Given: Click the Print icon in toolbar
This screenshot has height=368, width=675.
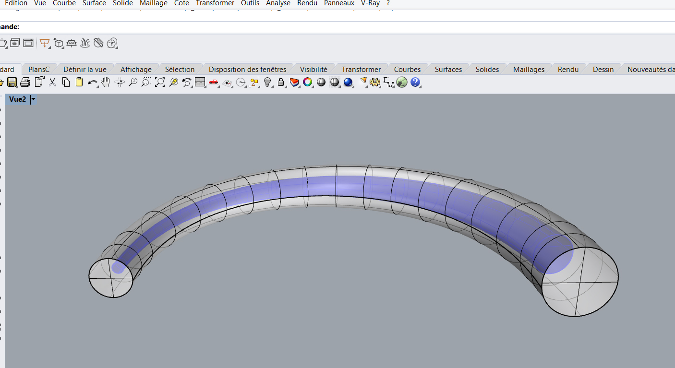Looking at the screenshot, I should [x=25, y=83].
